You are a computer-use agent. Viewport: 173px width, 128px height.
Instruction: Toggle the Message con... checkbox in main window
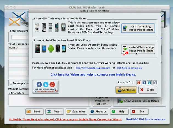(x=11, y=83)
